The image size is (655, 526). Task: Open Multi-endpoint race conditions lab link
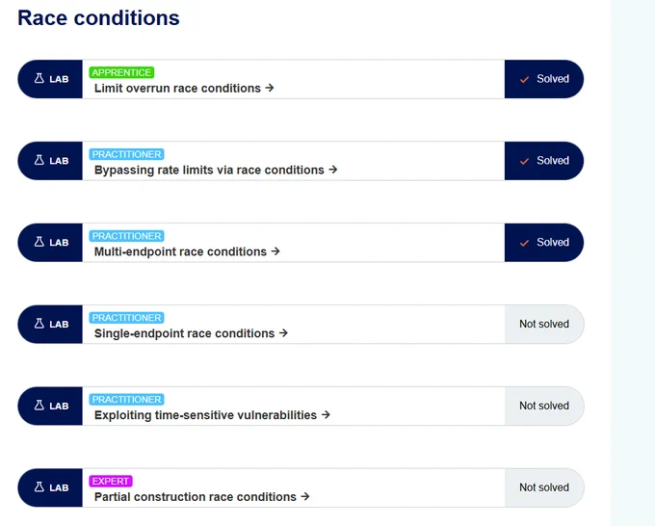coord(187,251)
